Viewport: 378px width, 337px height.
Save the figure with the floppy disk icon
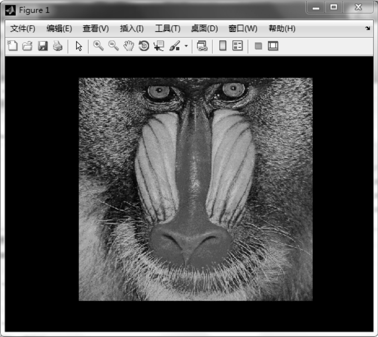click(43, 46)
